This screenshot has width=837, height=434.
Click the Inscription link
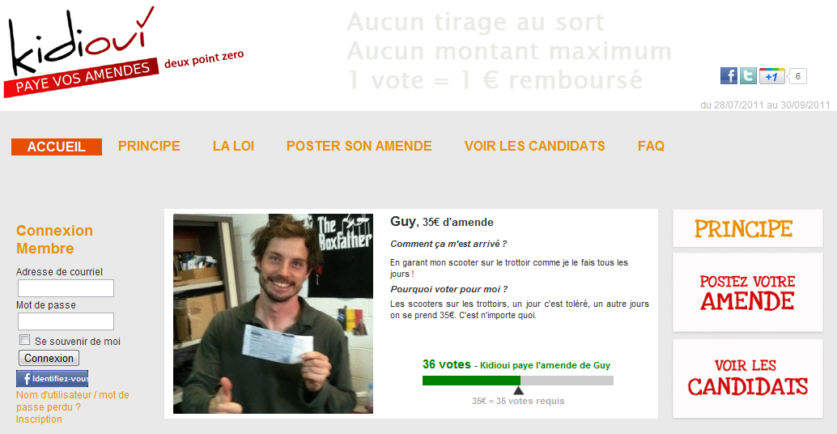click(39, 419)
